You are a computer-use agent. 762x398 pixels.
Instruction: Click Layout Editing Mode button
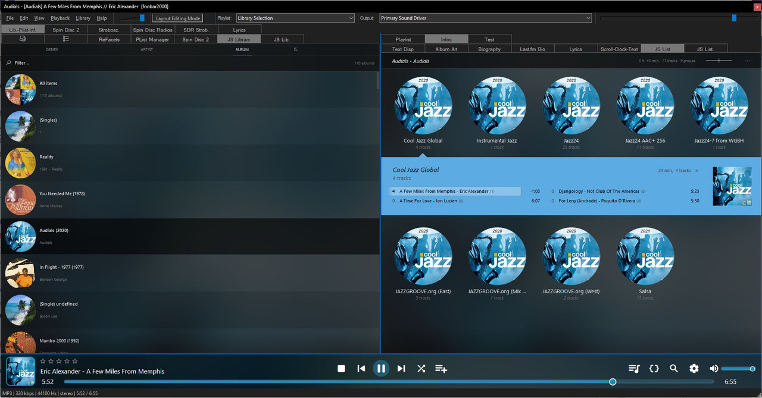pyautogui.click(x=178, y=18)
